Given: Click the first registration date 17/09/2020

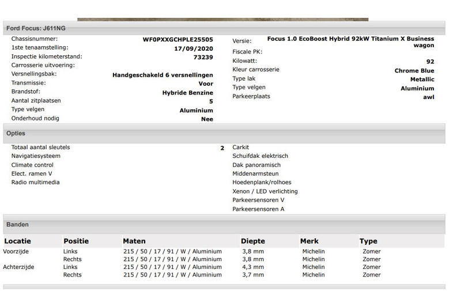Looking at the screenshot, I should click(194, 48).
